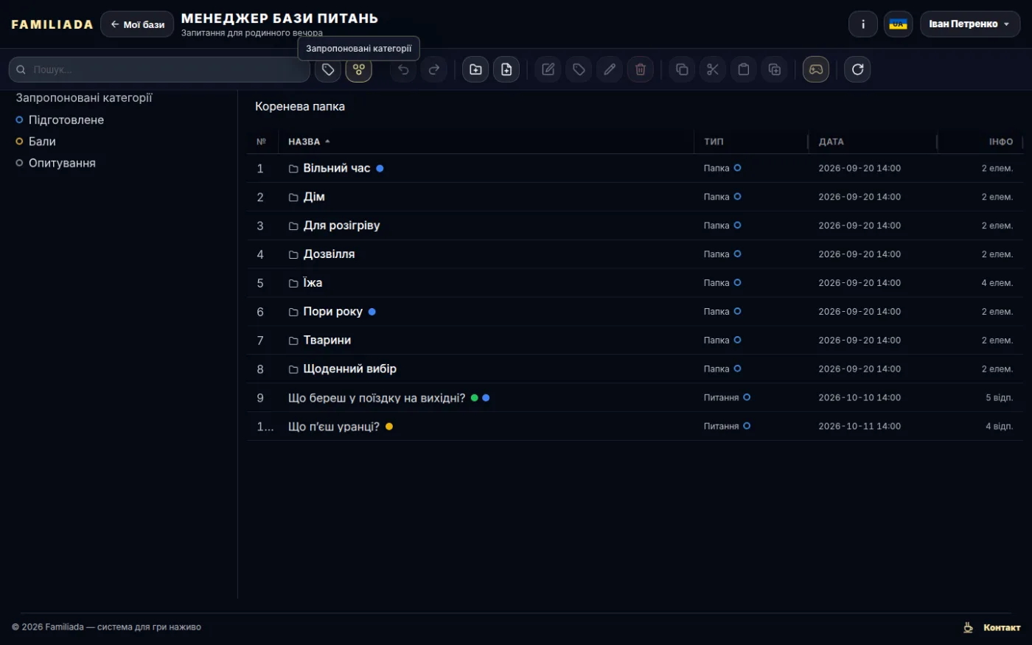
Task: Click the red trash delete icon
Action: (x=641, y=69)
